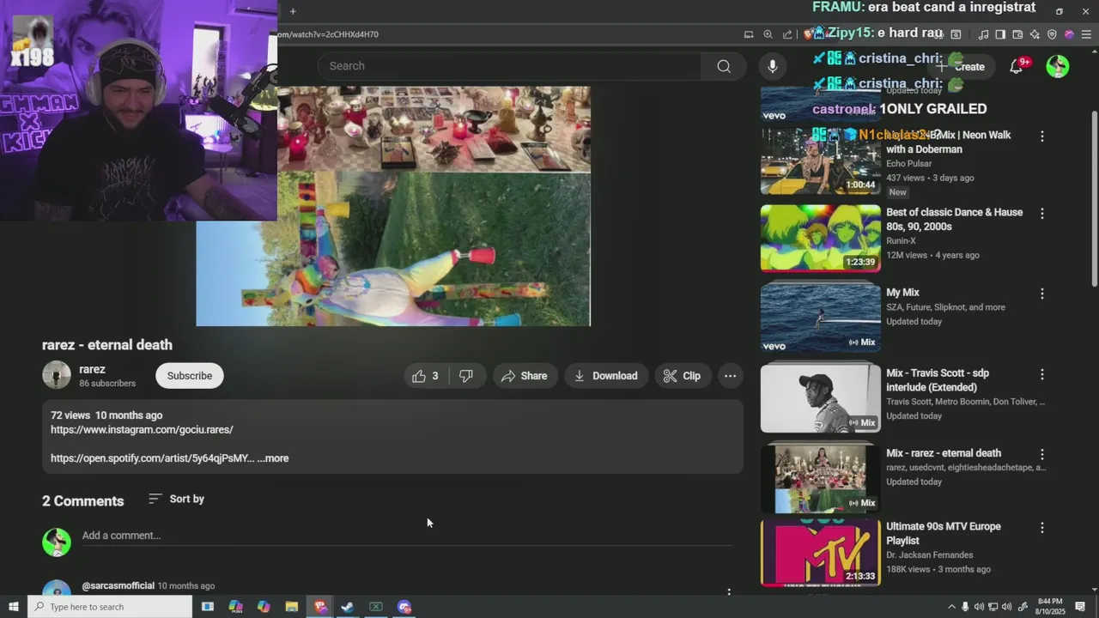The image size is (1099, 618).
Task: Click the Share button
Action: click(x=525, y=376)
